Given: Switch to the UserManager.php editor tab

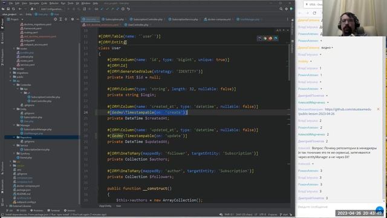Looking at the screenshot, I should point(249,19).
